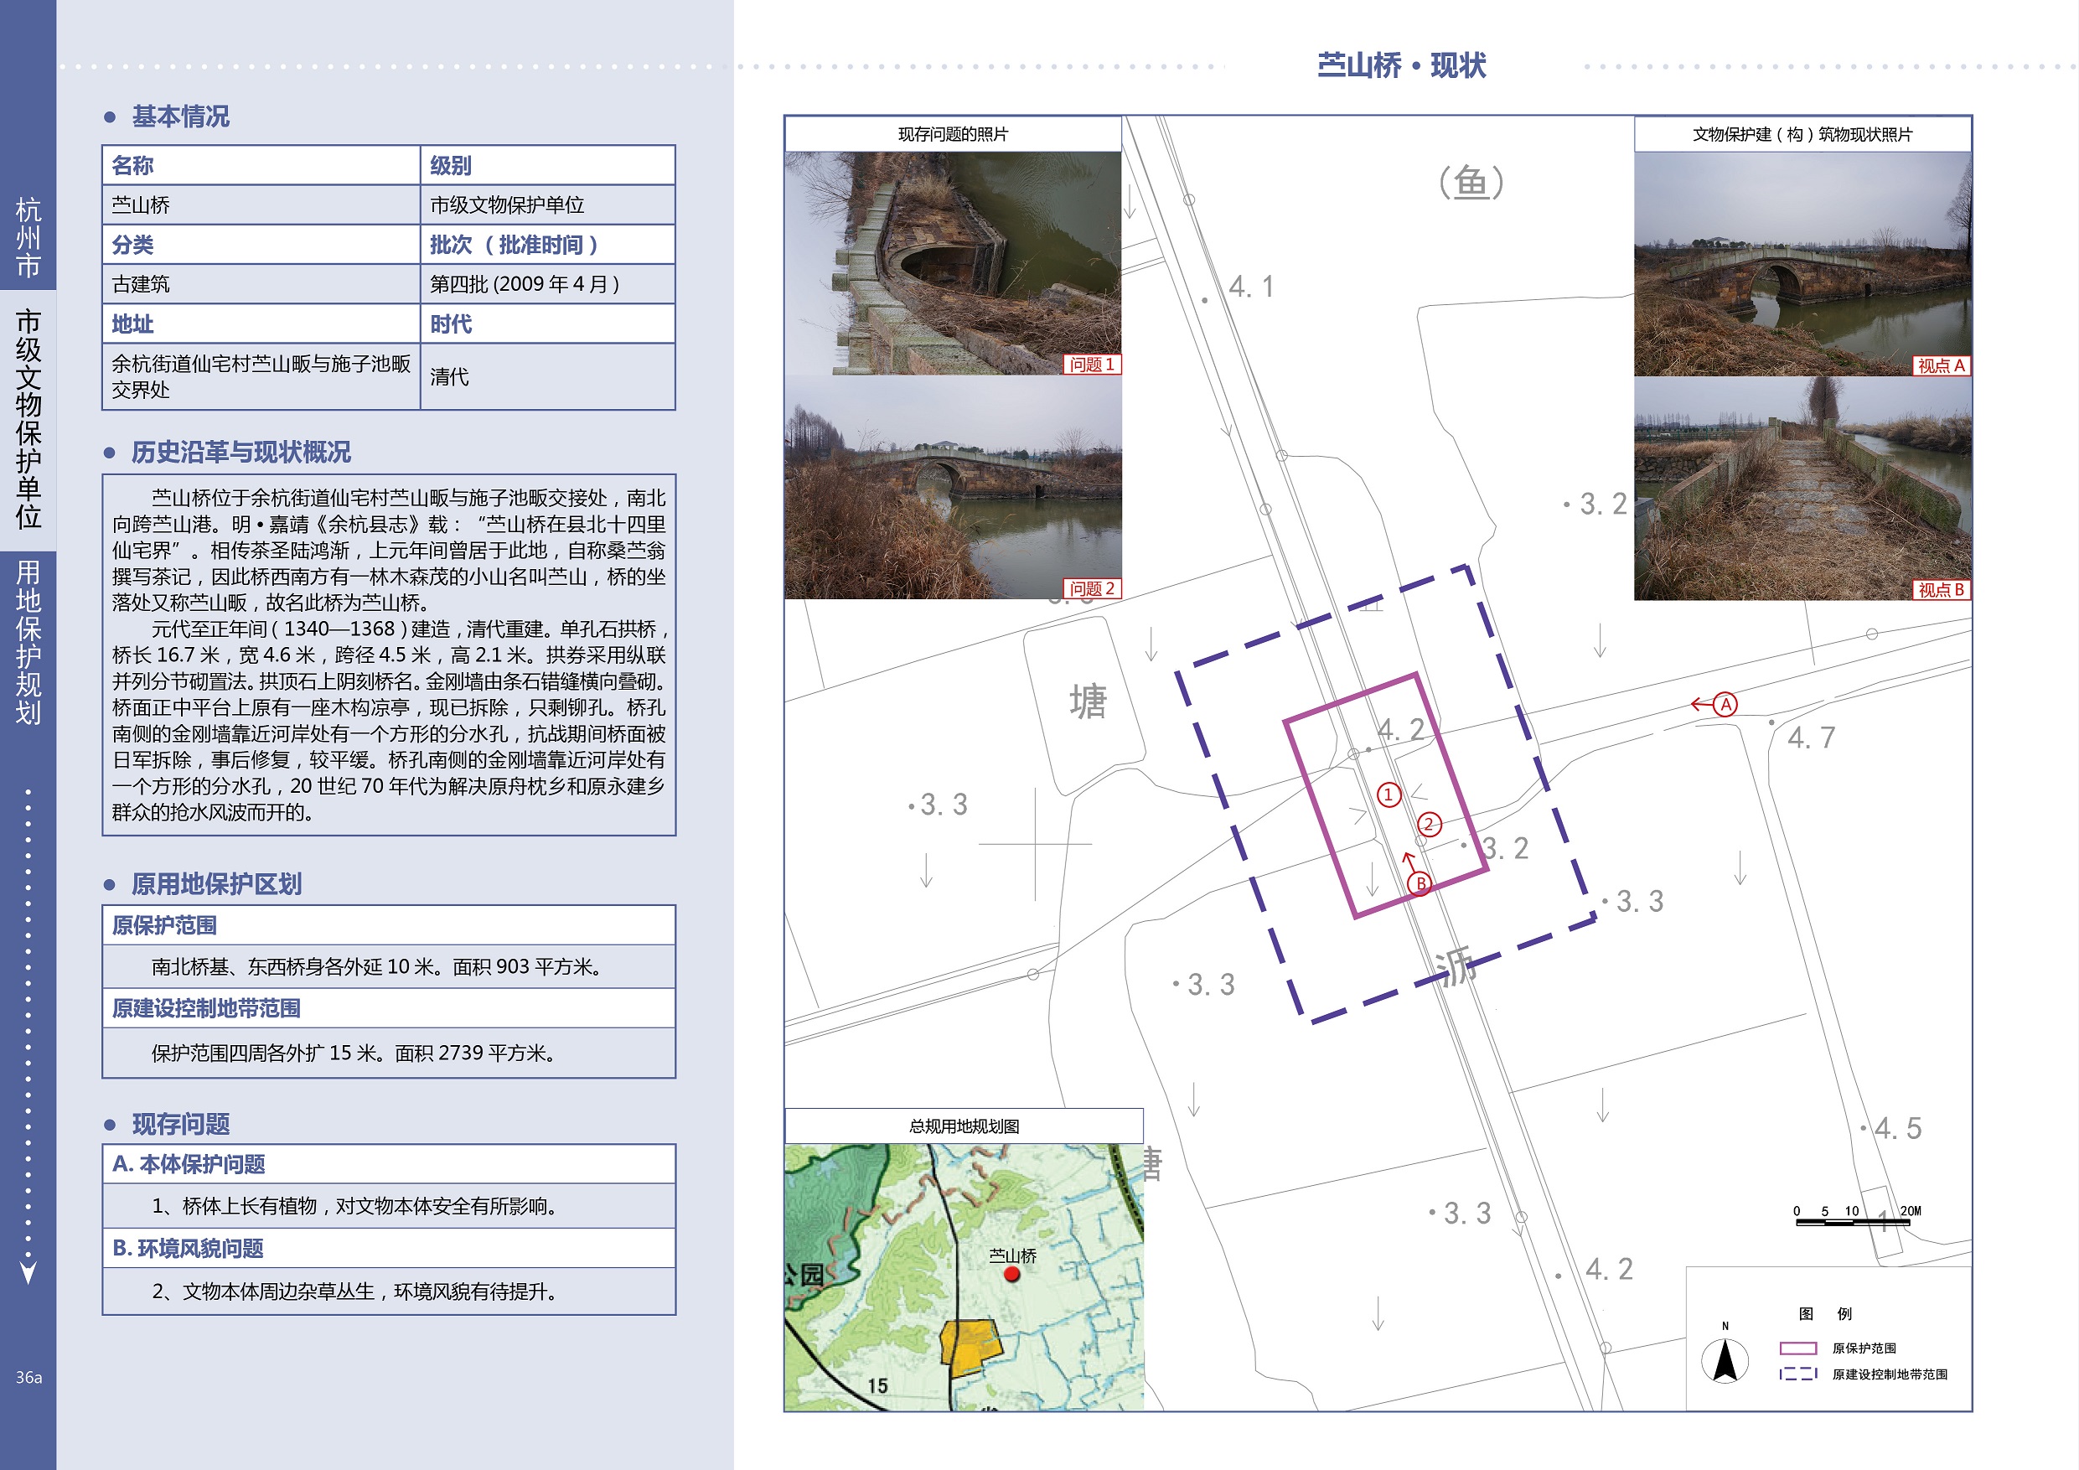The width and height of the screenshot is (2079, 1470).
Task: Select the 现存问题 section heading
Action: pos(180,1124)
